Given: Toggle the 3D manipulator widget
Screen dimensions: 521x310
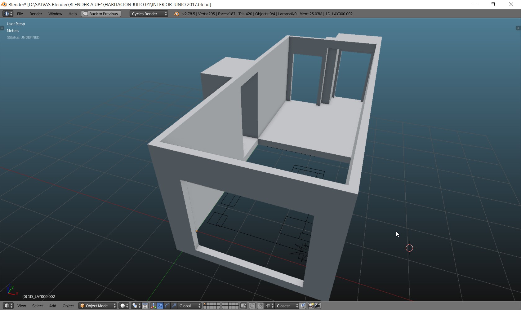Looking at the screenshot, I should pos(153,306).
